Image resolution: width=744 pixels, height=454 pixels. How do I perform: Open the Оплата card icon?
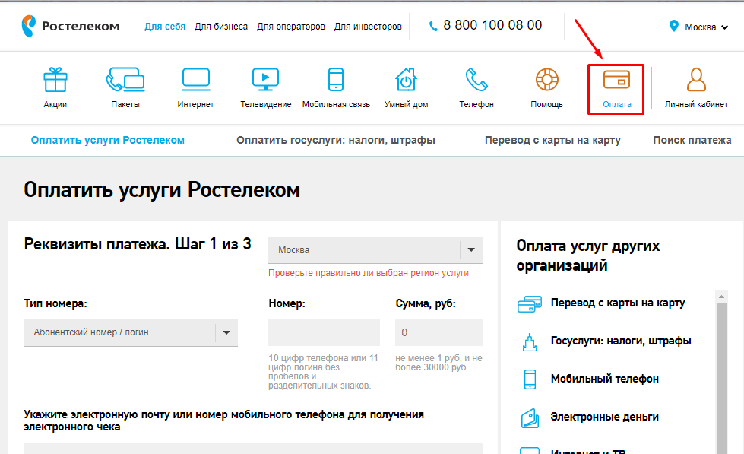616,80
